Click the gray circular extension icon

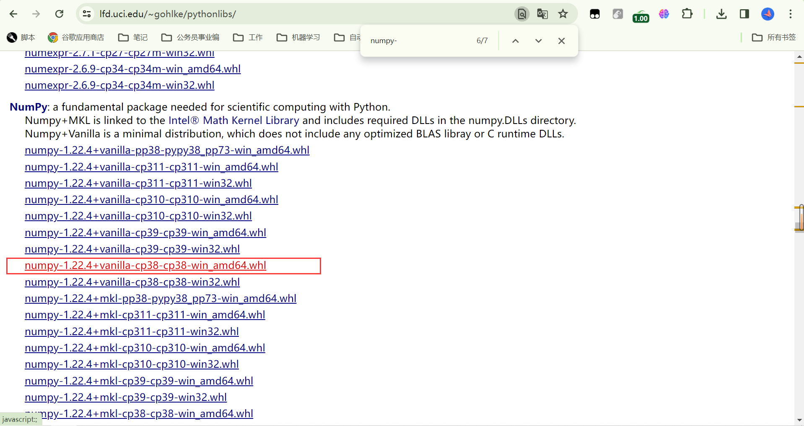(x=618, y=14)
